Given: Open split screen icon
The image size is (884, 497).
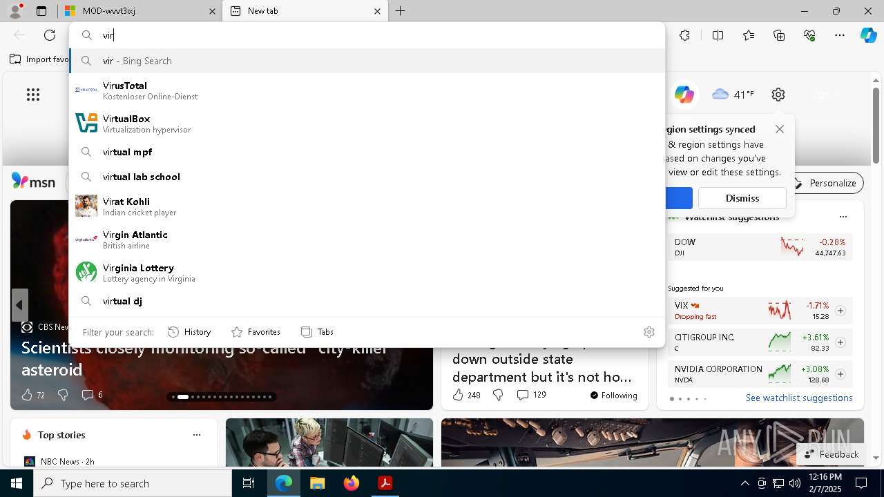Looking at the screenshot, I should click(x=718, y=35).
